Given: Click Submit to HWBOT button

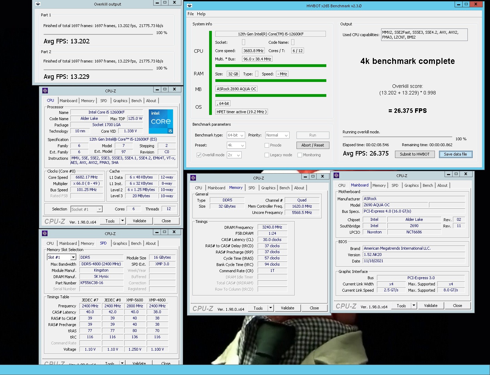Looking at the screenshot, I should 415,154.
